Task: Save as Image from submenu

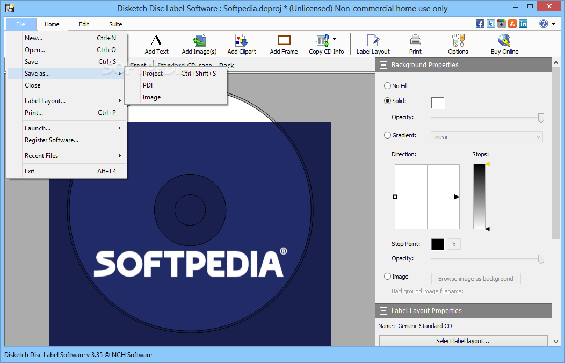Action: point(176,97)
